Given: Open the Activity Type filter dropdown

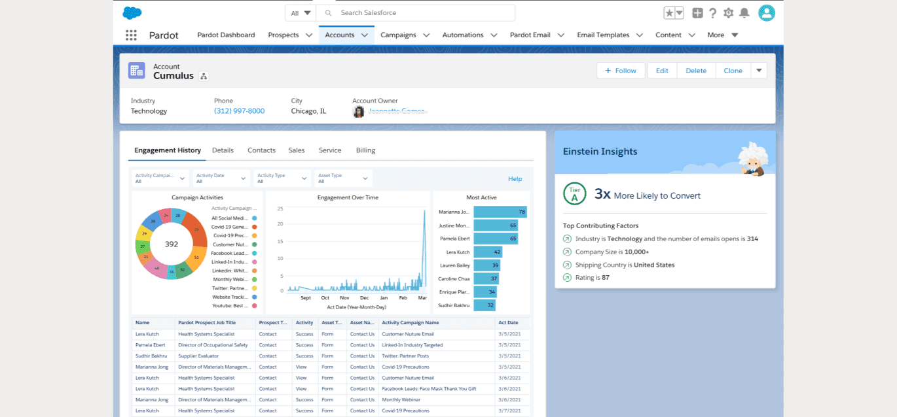Looking at the screenshot, I should point(282,178).
